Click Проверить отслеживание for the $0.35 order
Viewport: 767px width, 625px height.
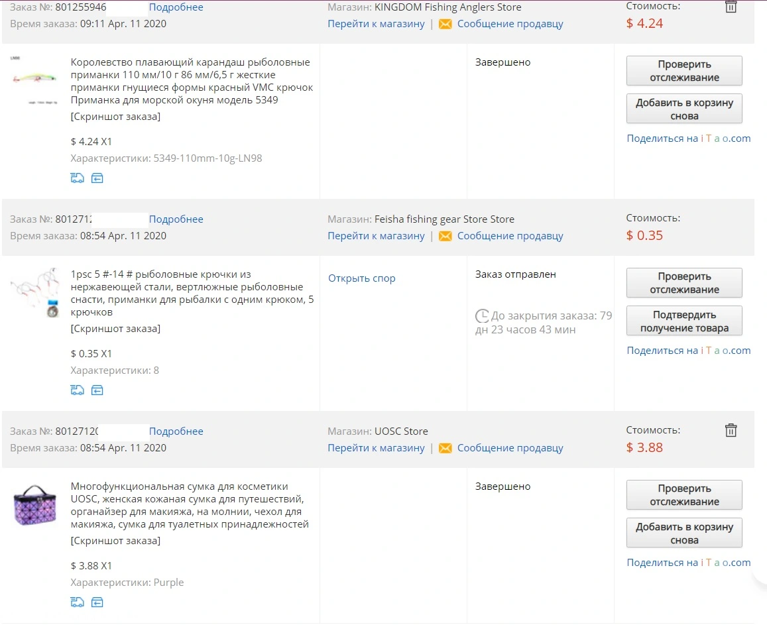[684, 282]
